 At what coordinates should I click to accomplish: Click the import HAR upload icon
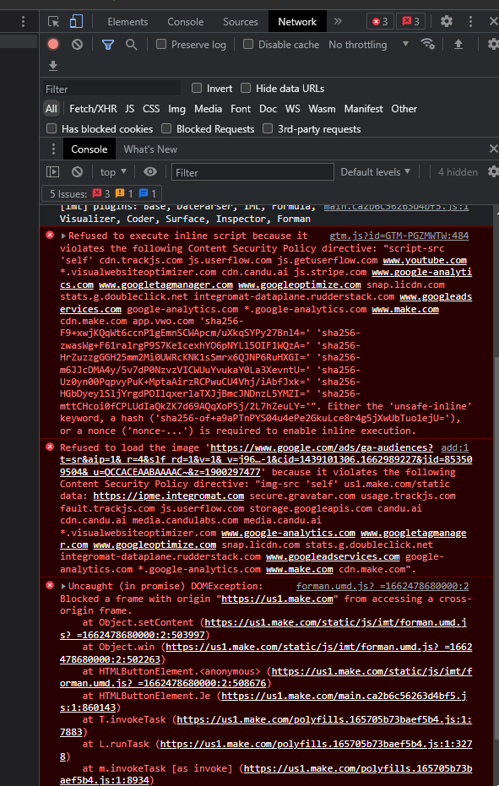coord(458,44)
